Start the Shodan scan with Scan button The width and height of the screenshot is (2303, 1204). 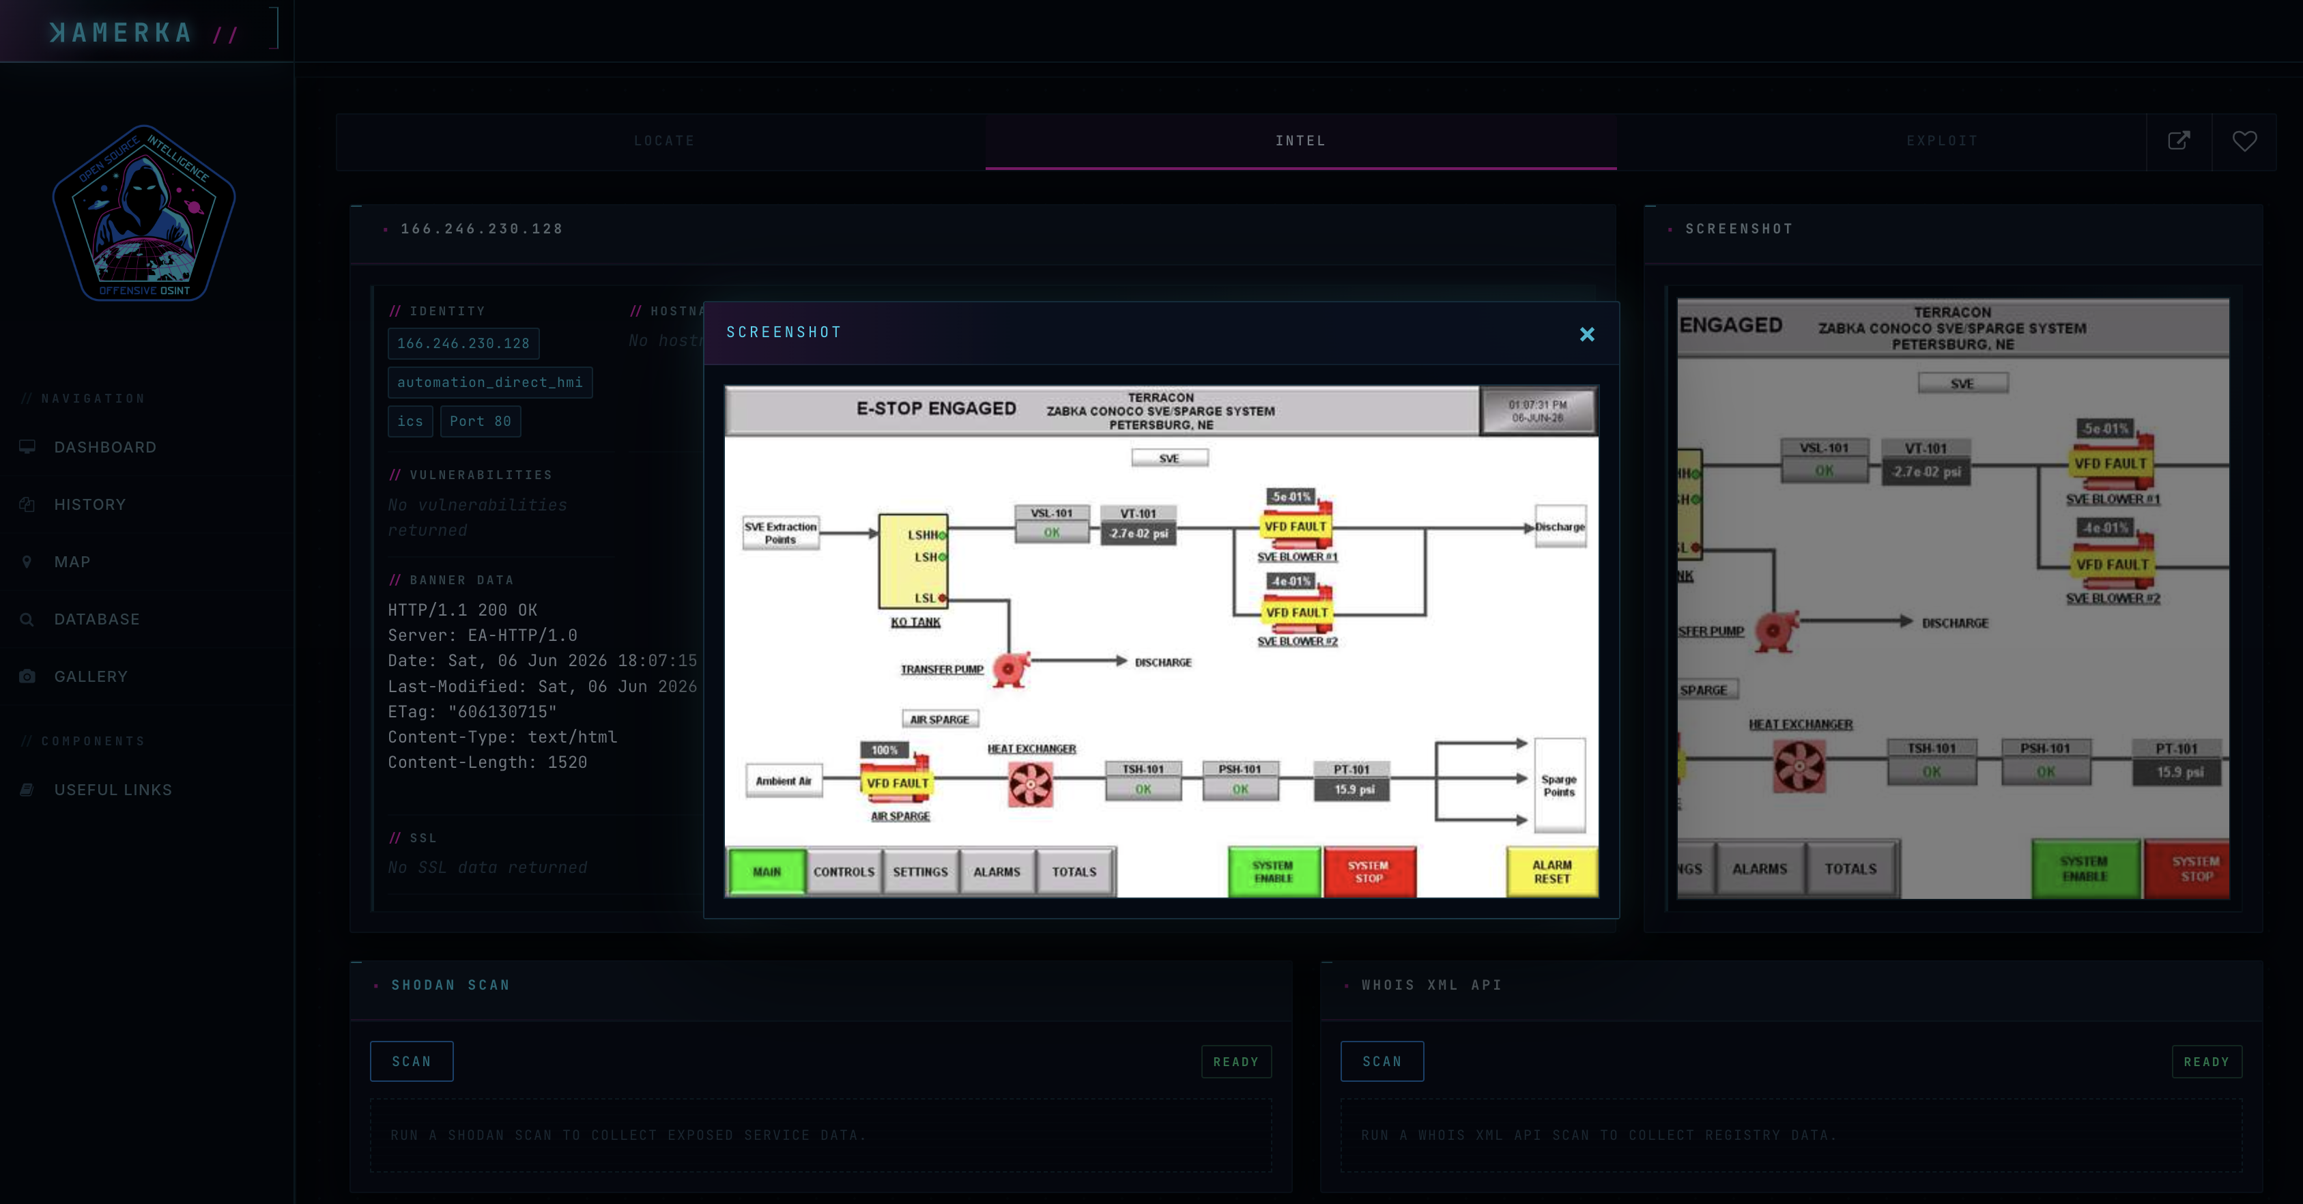(x=411, y=1061)
